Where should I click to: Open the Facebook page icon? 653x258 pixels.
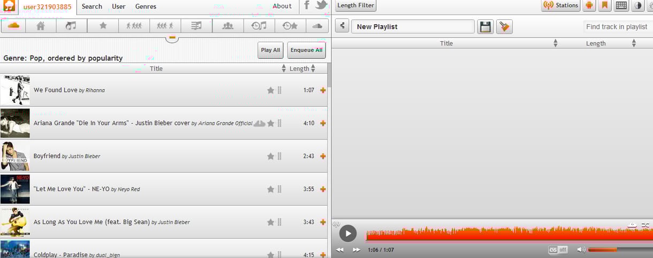coord(307,5)
